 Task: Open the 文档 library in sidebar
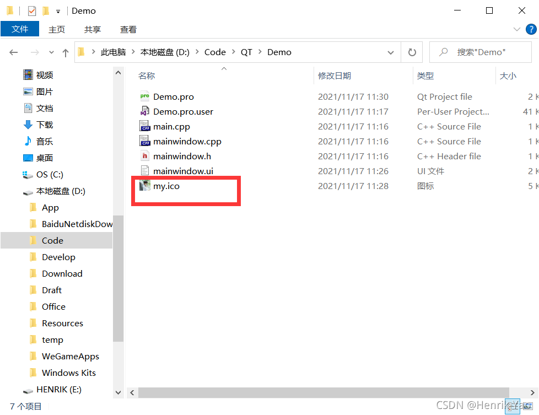(x=39, y=108)
